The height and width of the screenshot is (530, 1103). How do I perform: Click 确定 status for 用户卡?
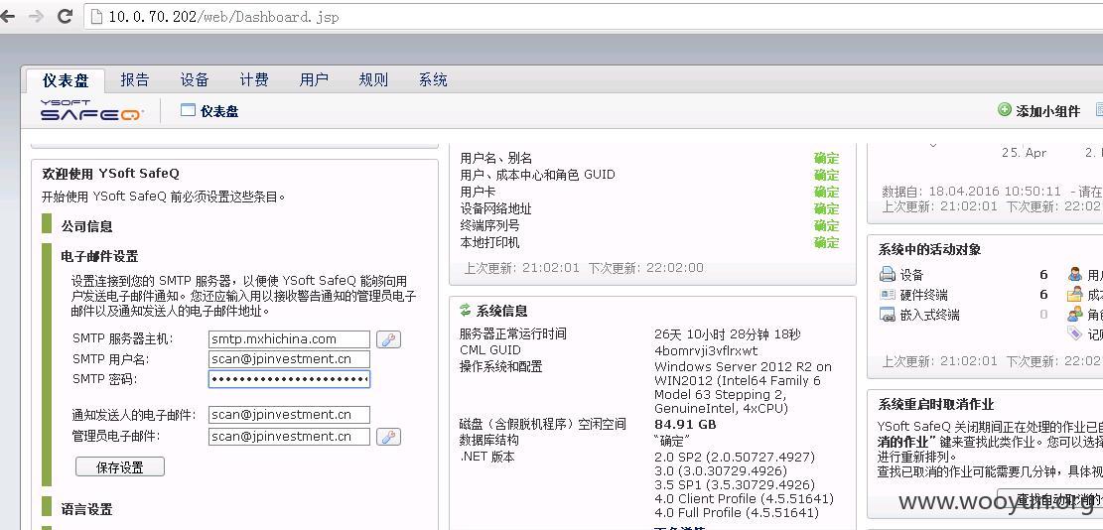827,192
